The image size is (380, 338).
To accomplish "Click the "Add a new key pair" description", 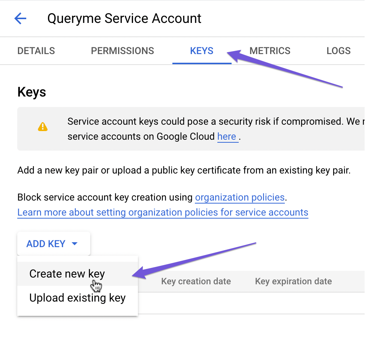I will click(184, 170).
